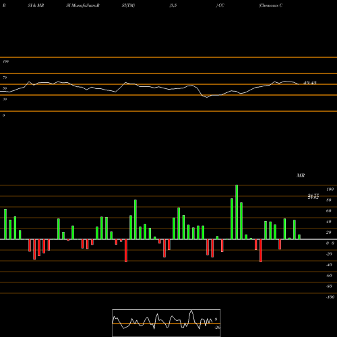Image resolution: width=337 pixels, height=337 pixels.
Task: Click the MR axis label 60
Action: [329, 211]
